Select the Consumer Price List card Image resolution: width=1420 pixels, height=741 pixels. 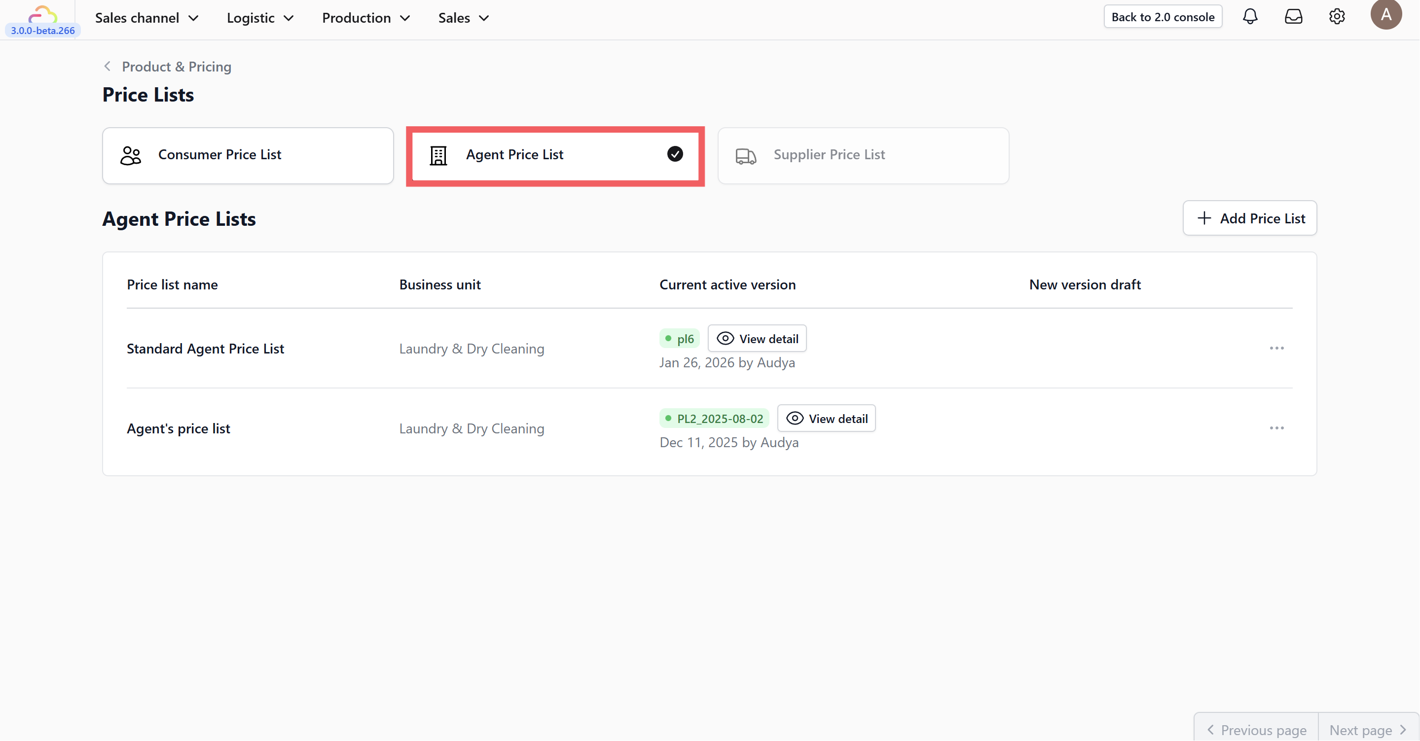coord(248,155)
